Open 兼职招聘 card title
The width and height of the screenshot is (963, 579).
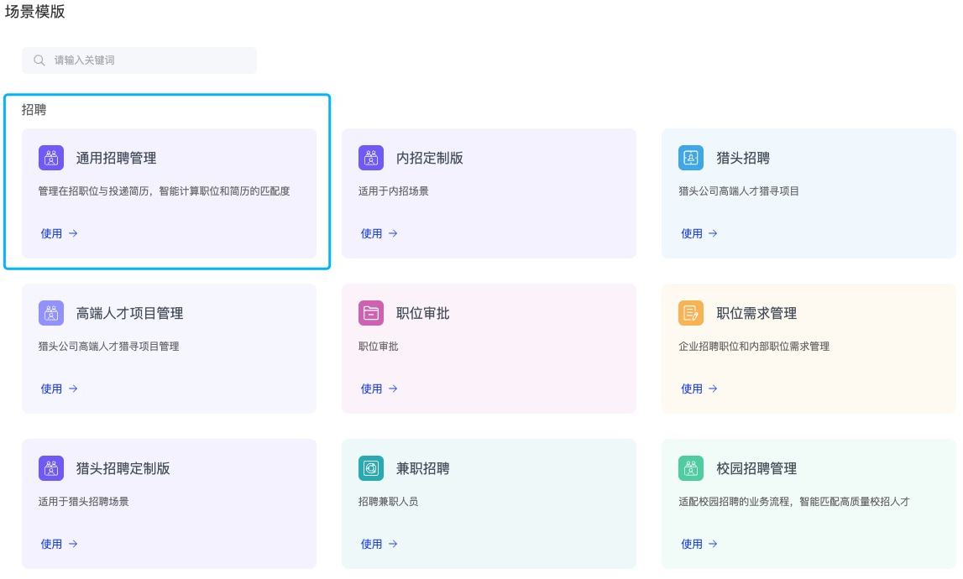pyautogui.click(x=422, y=468)
